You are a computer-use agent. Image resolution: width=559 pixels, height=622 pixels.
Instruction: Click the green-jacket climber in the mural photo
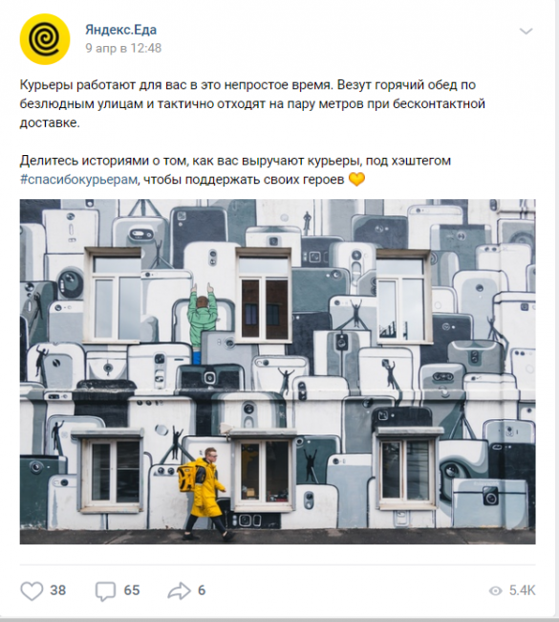(x=202, y=322)
